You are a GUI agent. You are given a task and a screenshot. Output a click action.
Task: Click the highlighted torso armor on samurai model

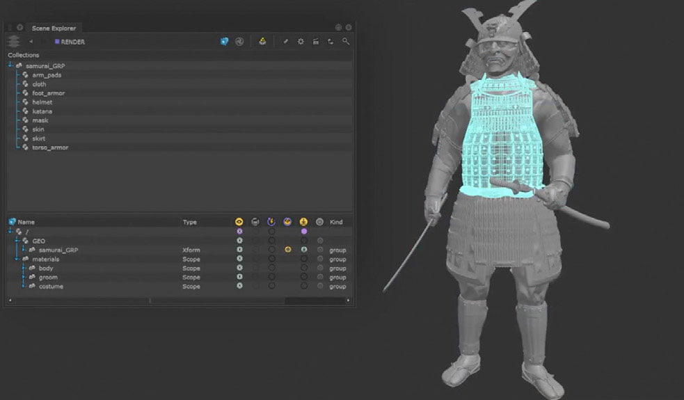502,140
